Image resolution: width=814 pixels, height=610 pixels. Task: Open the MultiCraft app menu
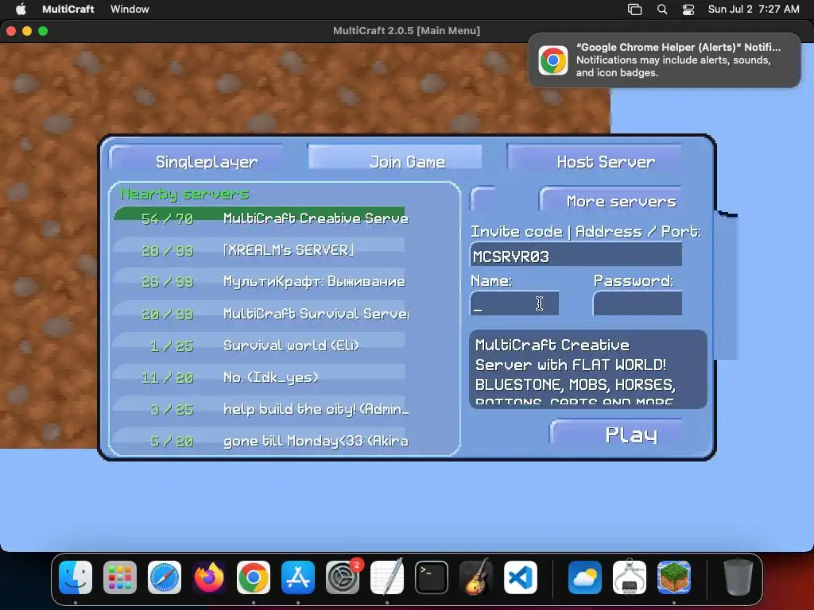(x=68, y=9)
